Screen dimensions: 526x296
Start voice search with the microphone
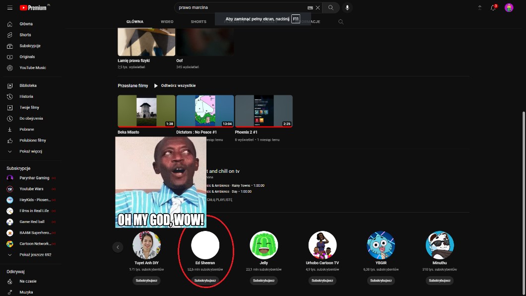(x=347, y=8)
